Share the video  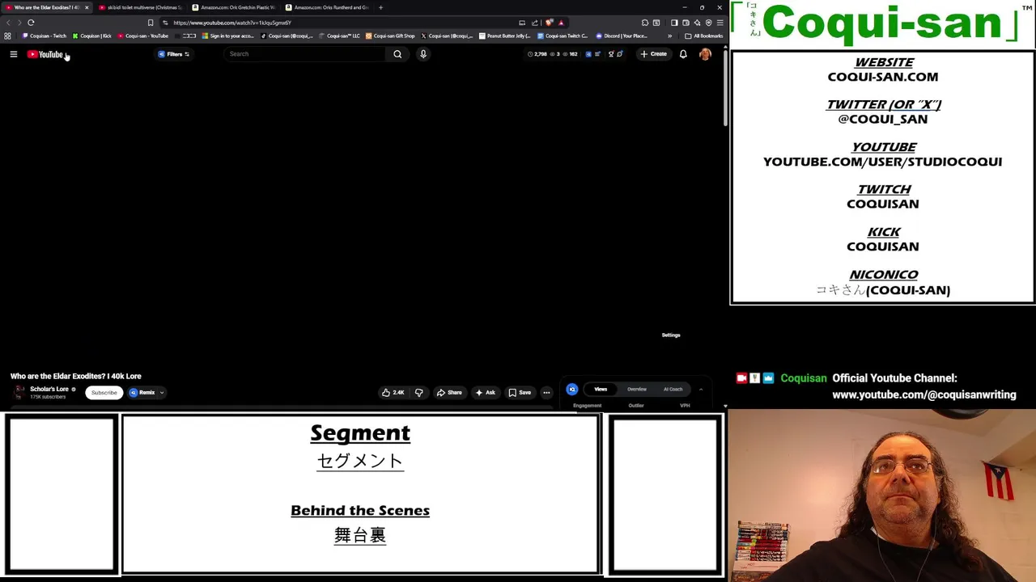coord(449,393)
